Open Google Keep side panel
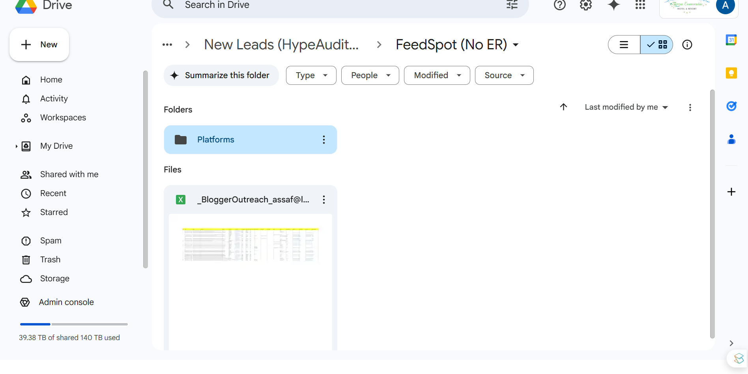Screen dimensions: 748x374 [x=731, y=73]
